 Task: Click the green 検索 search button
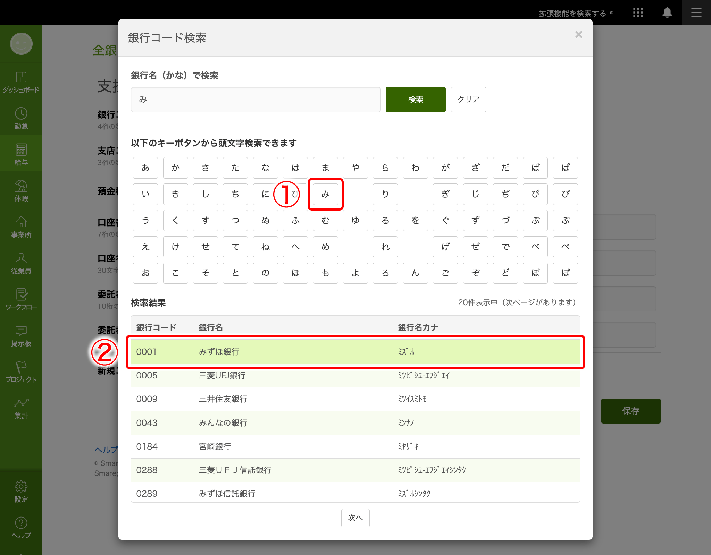click(416, 100)
